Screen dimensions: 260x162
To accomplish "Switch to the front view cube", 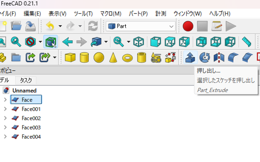I will click(156, 42).
